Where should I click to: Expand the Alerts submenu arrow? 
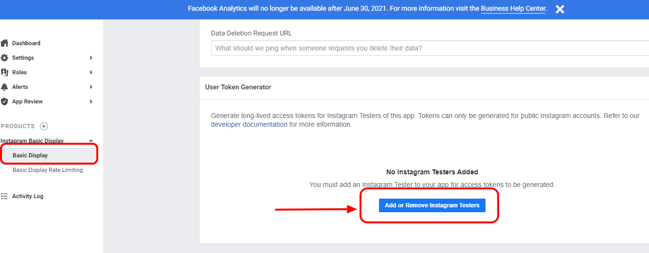[x=91, y=87]
